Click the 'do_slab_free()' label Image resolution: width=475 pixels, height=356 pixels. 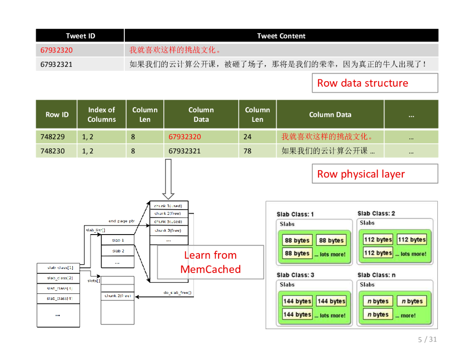[178, 292]
